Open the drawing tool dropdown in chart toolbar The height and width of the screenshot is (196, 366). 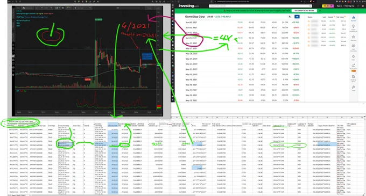[82, 8]
